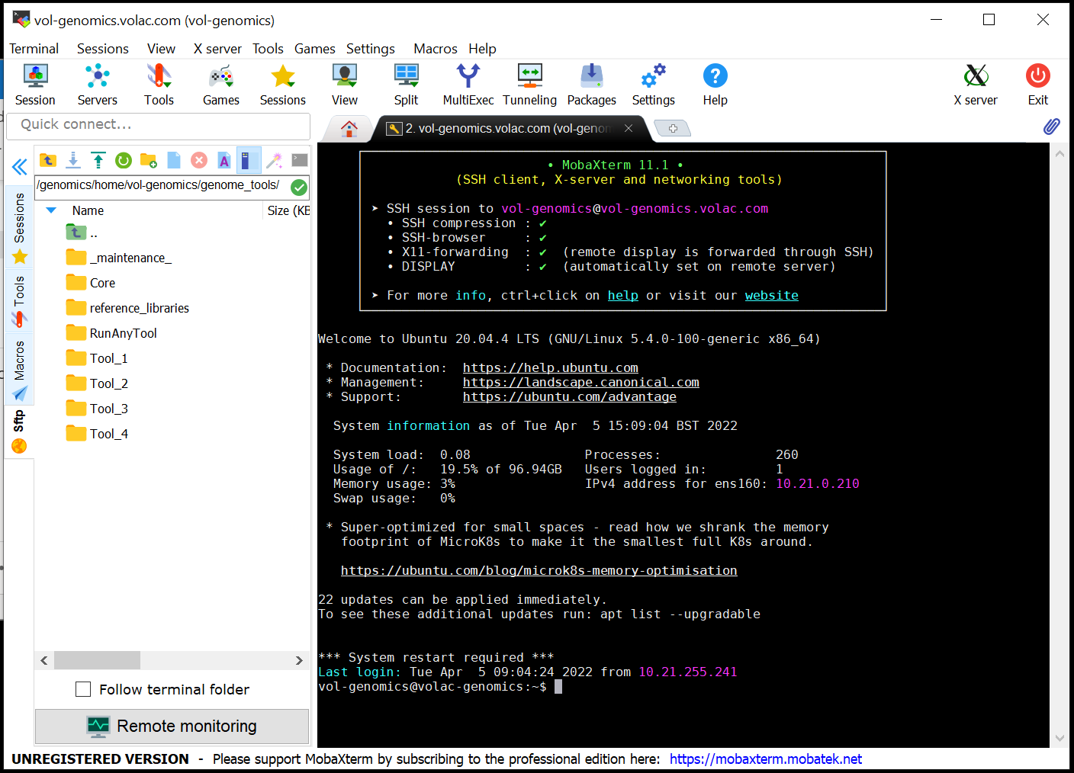Click the green path confirm checkmark button
Viewport: 1074px width, 773px height.
(x=299, y=187)
